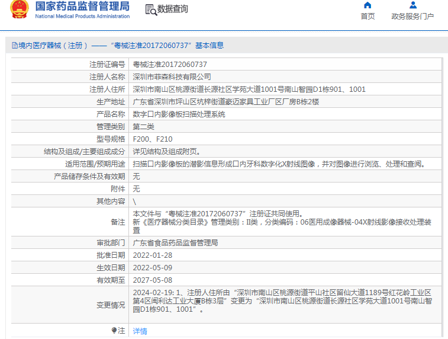Select approval date 2022-01-28

(x=153, y=255)
